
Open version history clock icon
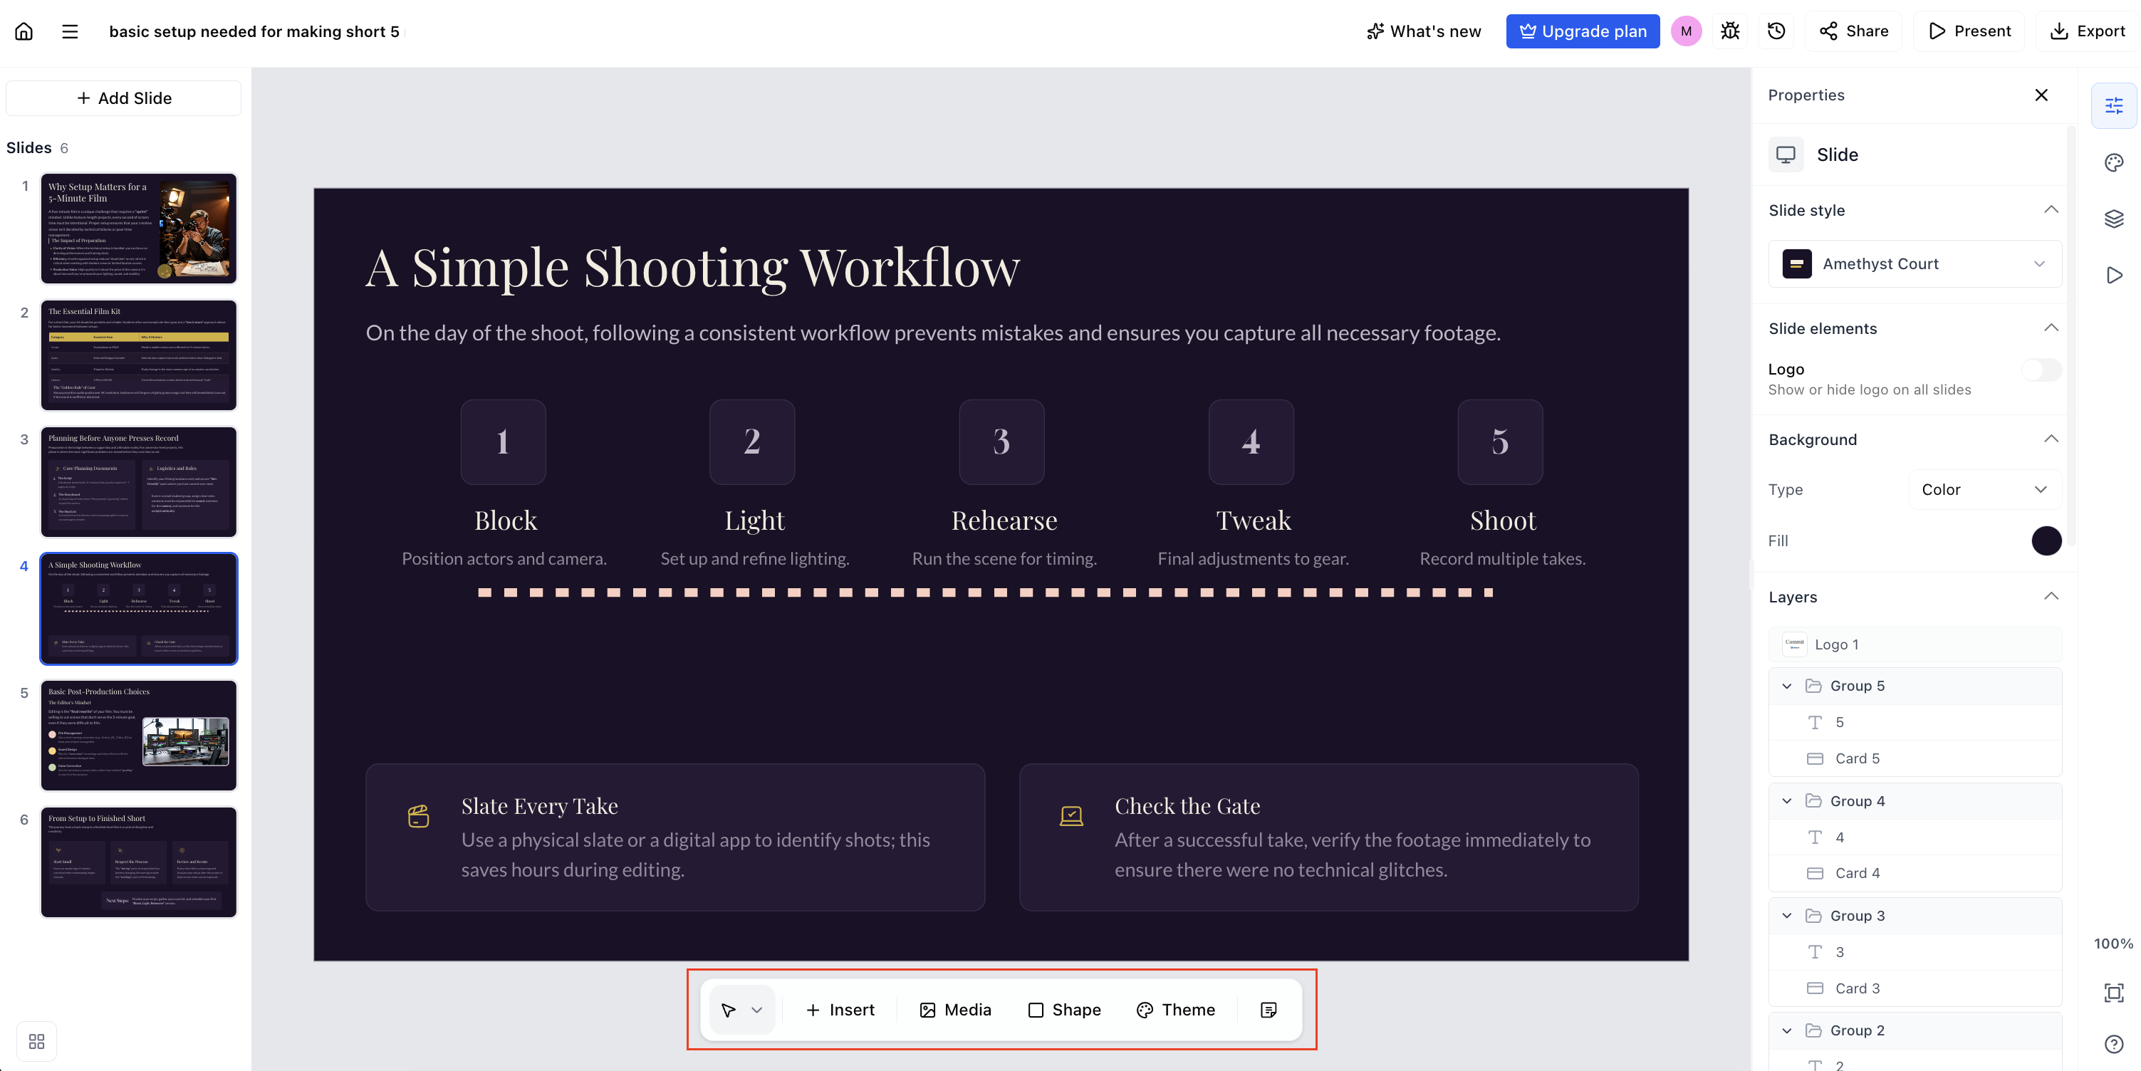coord(1776,31)
